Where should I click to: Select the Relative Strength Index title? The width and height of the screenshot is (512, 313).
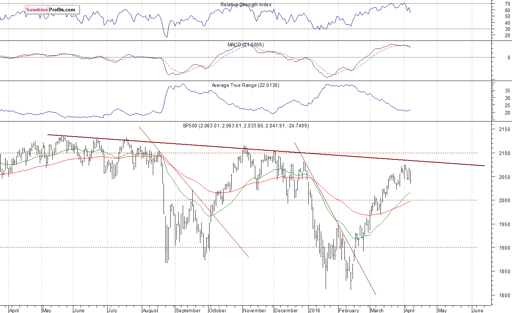tap(246, 4)
